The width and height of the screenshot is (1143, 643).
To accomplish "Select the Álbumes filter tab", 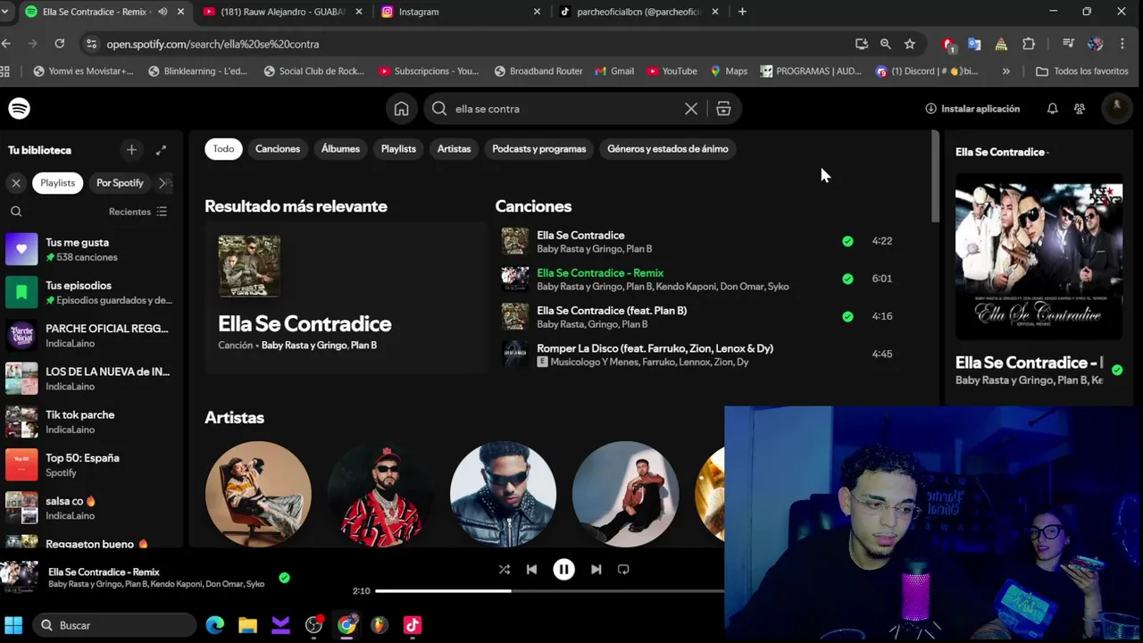I will coord(340,149).
